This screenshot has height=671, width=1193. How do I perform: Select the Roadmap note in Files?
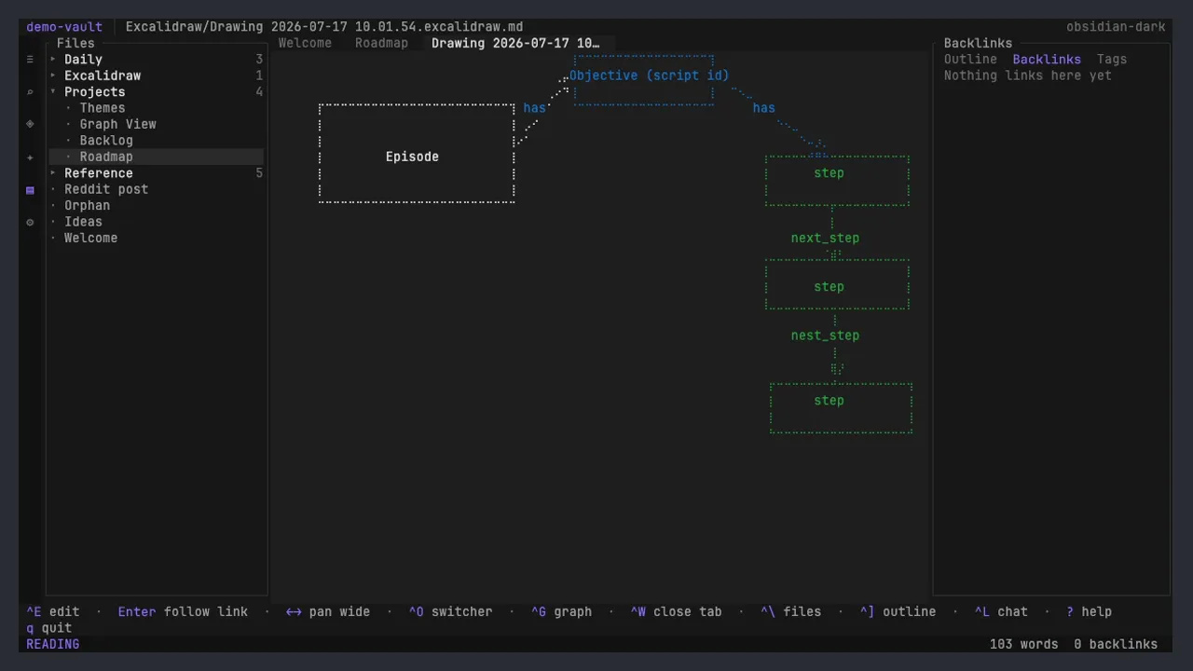[x=106, y=157]
